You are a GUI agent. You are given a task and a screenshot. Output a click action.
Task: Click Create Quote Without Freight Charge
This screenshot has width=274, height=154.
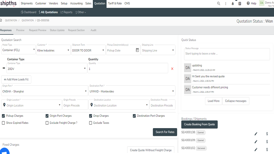tap(151, 150)
